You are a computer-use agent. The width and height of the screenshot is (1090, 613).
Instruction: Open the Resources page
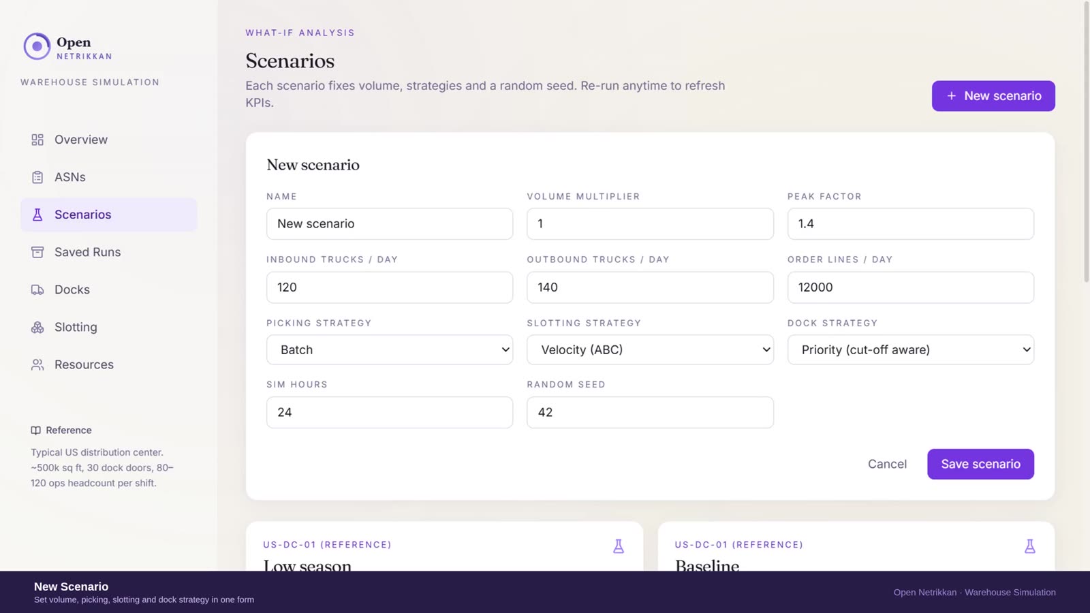(x=109, y=364)
